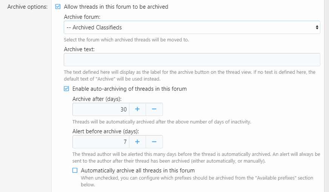
Task: Click minus button for Alert before archive
Action: [154, 142]
